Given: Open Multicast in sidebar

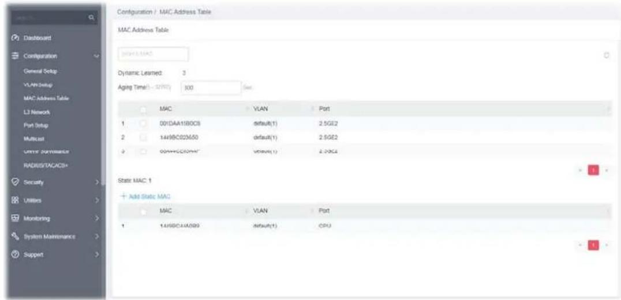Looking at the screenshot, I should tap(33, 139).
